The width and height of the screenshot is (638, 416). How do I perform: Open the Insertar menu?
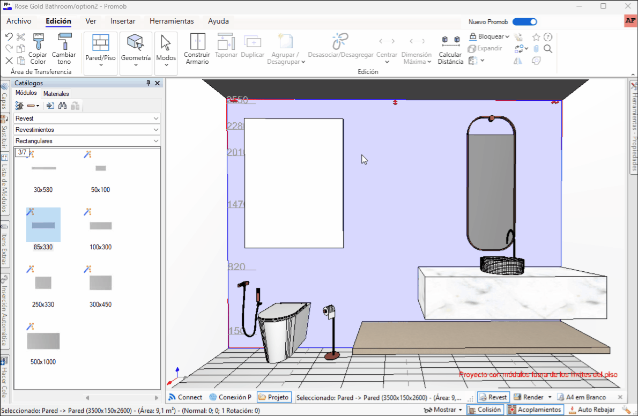coord(123,21)
